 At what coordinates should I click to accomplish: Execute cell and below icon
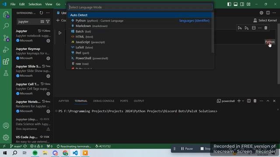(246, 28)
